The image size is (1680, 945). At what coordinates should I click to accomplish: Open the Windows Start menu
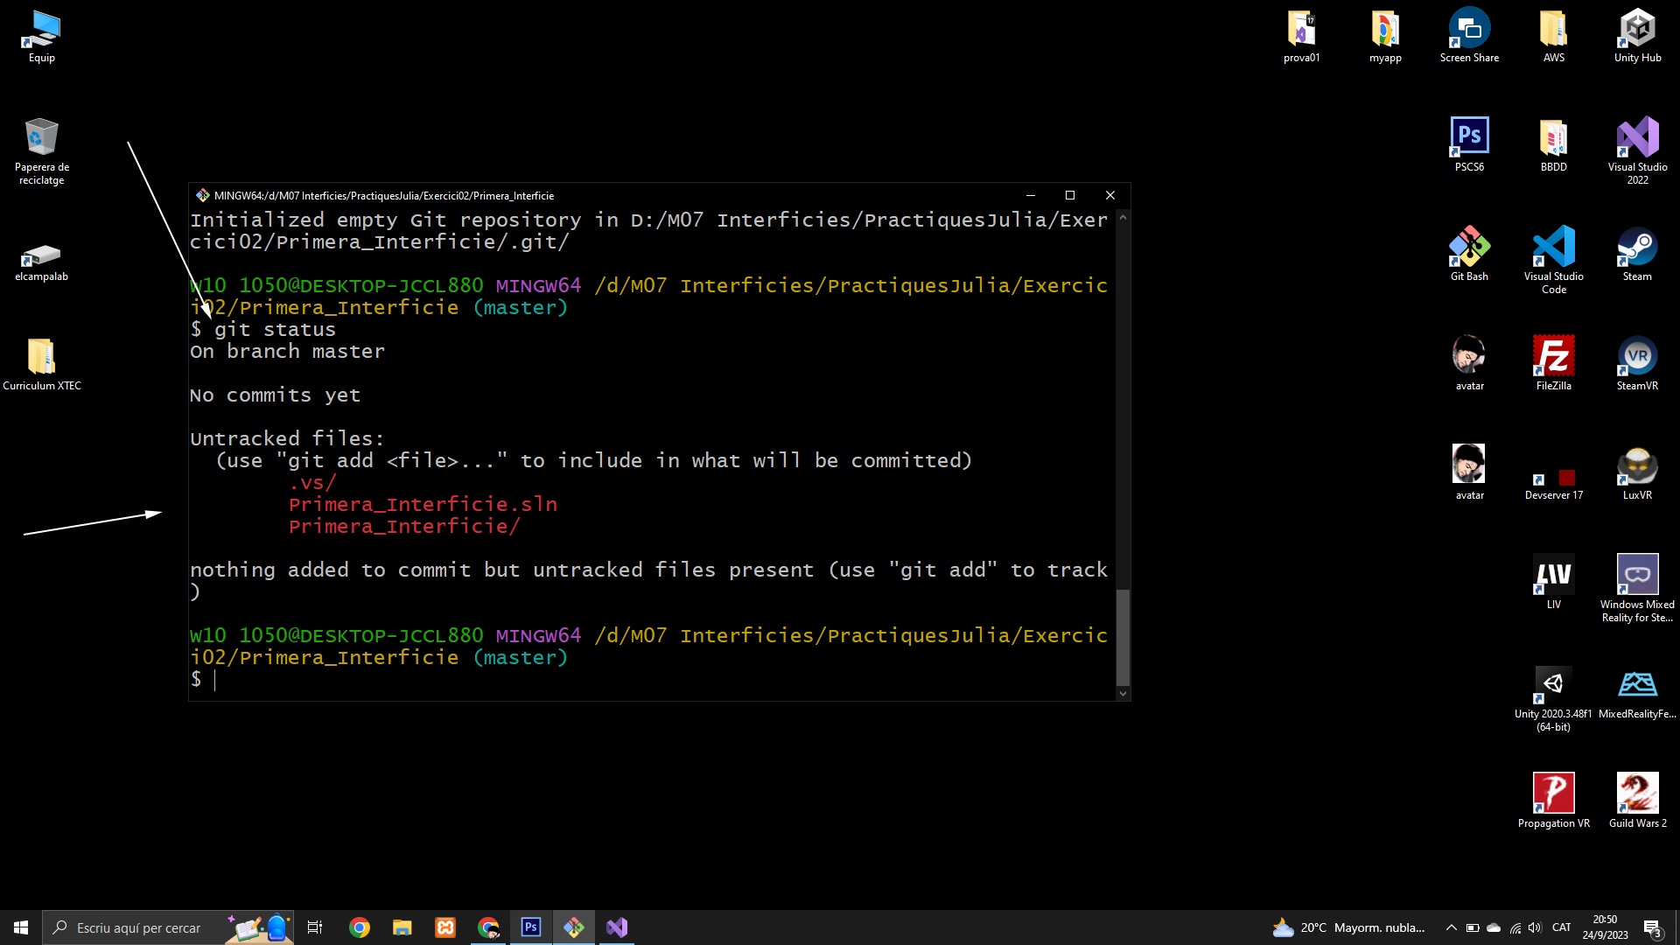[21, 927]
